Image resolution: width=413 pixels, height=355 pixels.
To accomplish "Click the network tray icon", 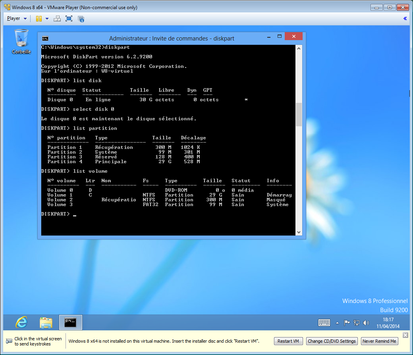I will coord(356,322).
